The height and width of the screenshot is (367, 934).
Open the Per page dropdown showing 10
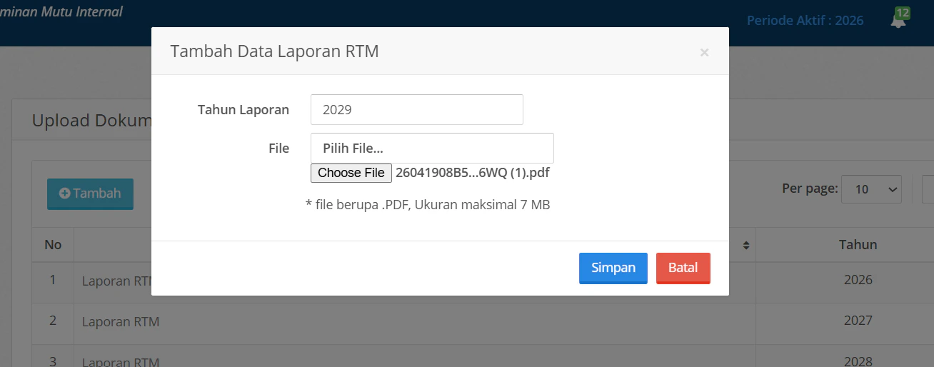872,189
